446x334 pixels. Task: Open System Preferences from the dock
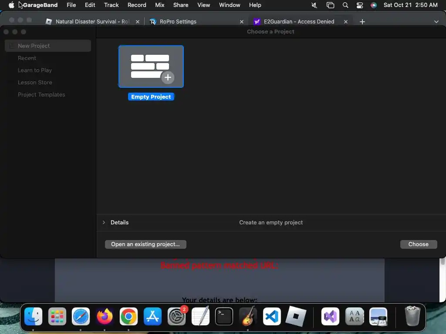tap(176, 317)
